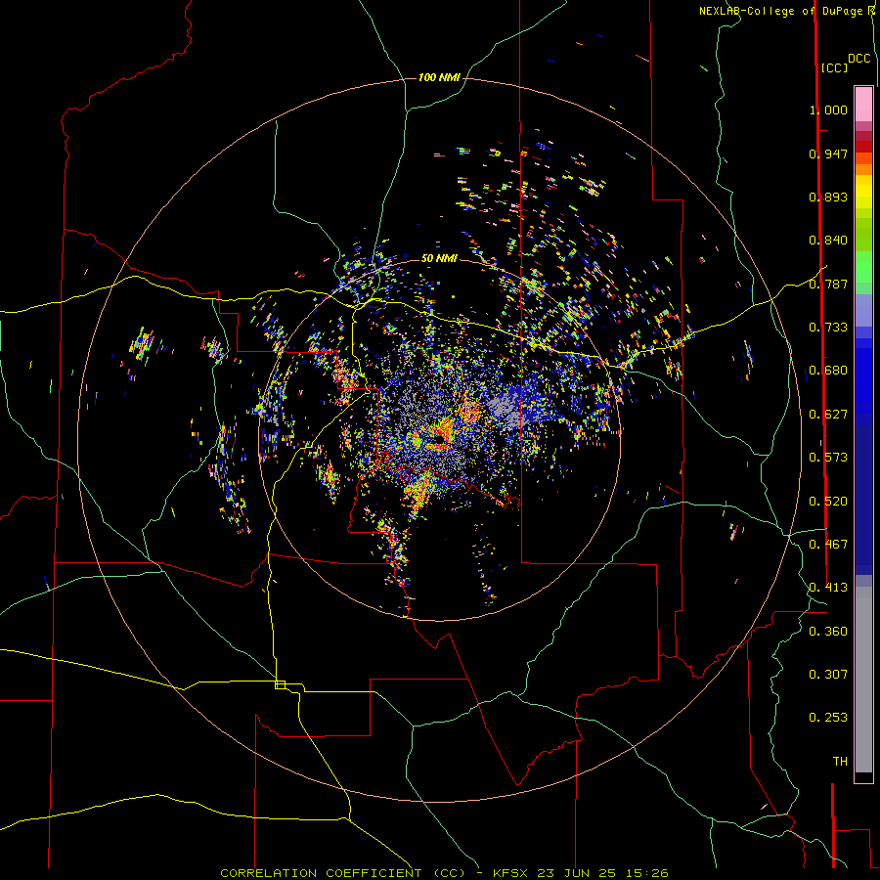
Task: Pick the pink segment of the color bar
Action: click(863, 104)
